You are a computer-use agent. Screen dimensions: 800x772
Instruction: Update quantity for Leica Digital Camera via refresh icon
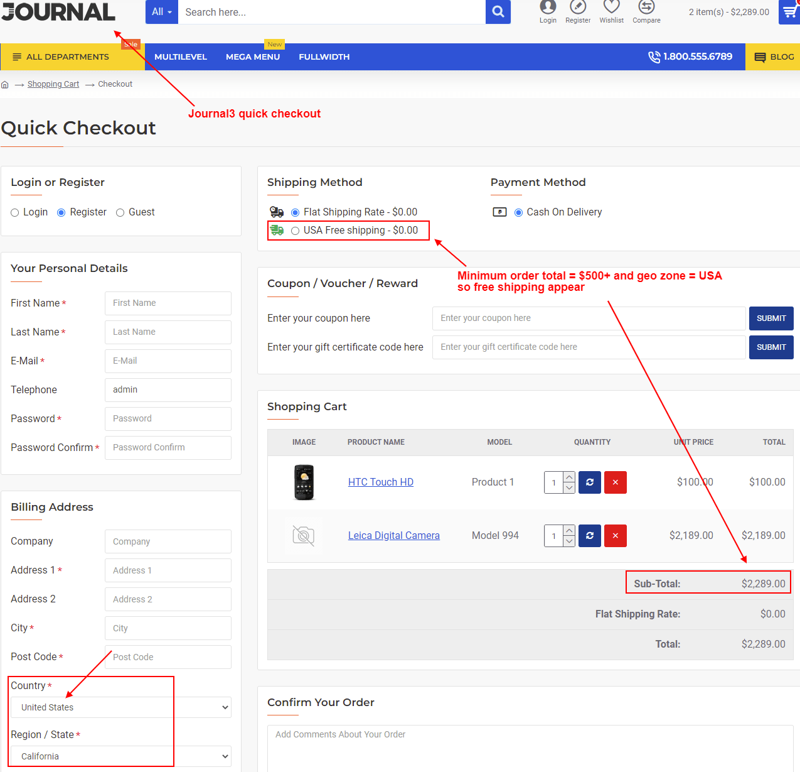[x=589, y=535]
